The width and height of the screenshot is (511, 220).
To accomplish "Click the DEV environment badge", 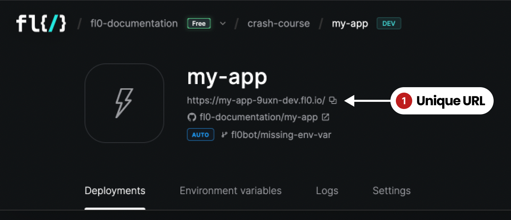I will coord(389,23).
